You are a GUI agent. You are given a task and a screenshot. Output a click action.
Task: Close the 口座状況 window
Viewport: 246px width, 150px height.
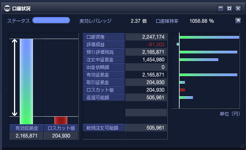coord(238,8)
